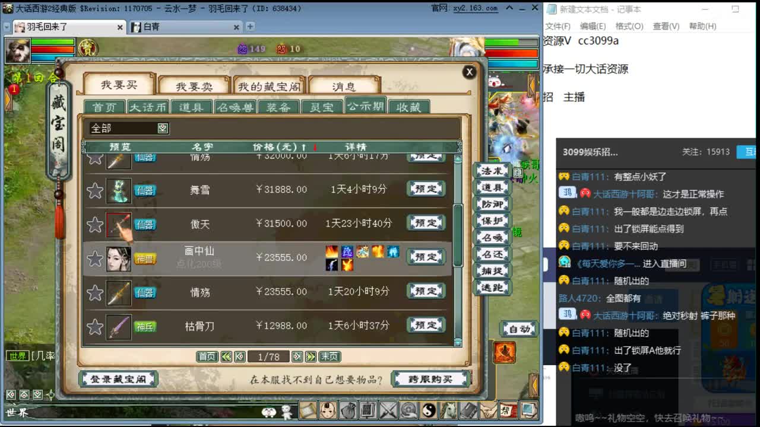This screenshot has height=427, width=760.
Task: Jump back pages with double arrow
Action: (x=226, y=356)
